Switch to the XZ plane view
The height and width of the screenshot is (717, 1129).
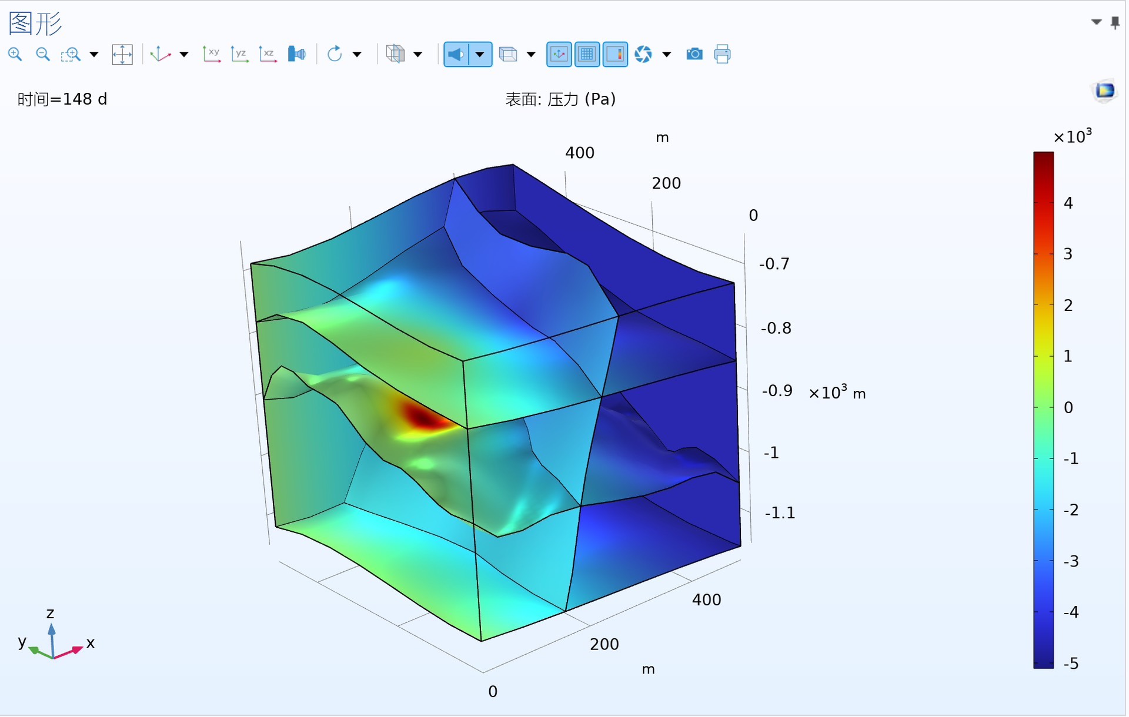point(268,55)
